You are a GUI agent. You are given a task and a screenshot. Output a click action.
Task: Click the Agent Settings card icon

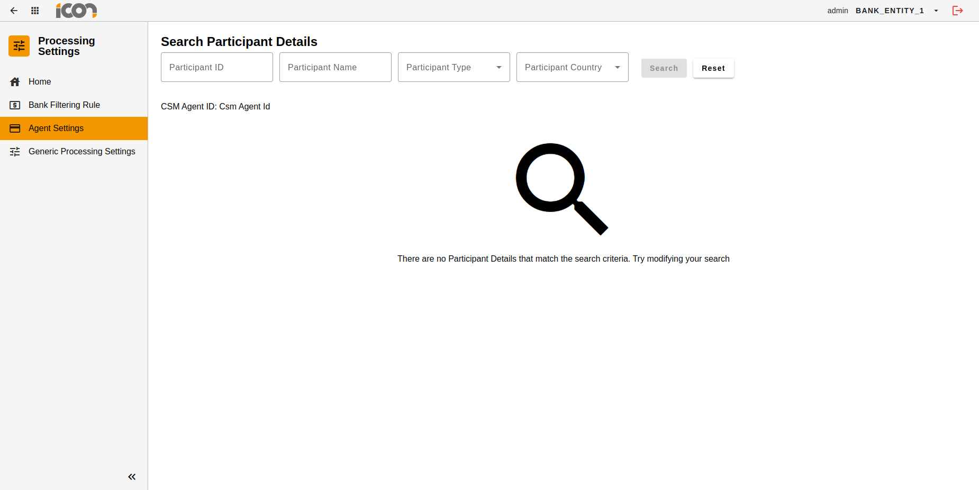[14, 128]
